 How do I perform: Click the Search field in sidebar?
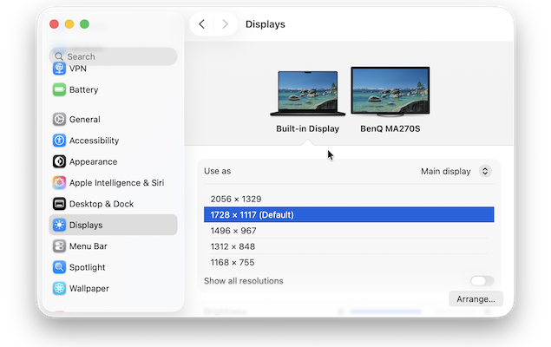click(113, 56)
